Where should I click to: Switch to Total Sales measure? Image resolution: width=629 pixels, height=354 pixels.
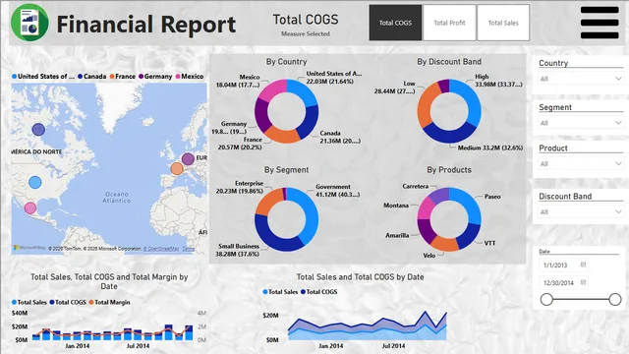(503, 23)
